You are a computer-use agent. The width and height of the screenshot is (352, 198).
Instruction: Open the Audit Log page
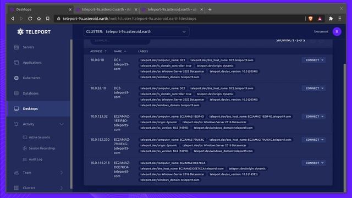coord(35,159)
